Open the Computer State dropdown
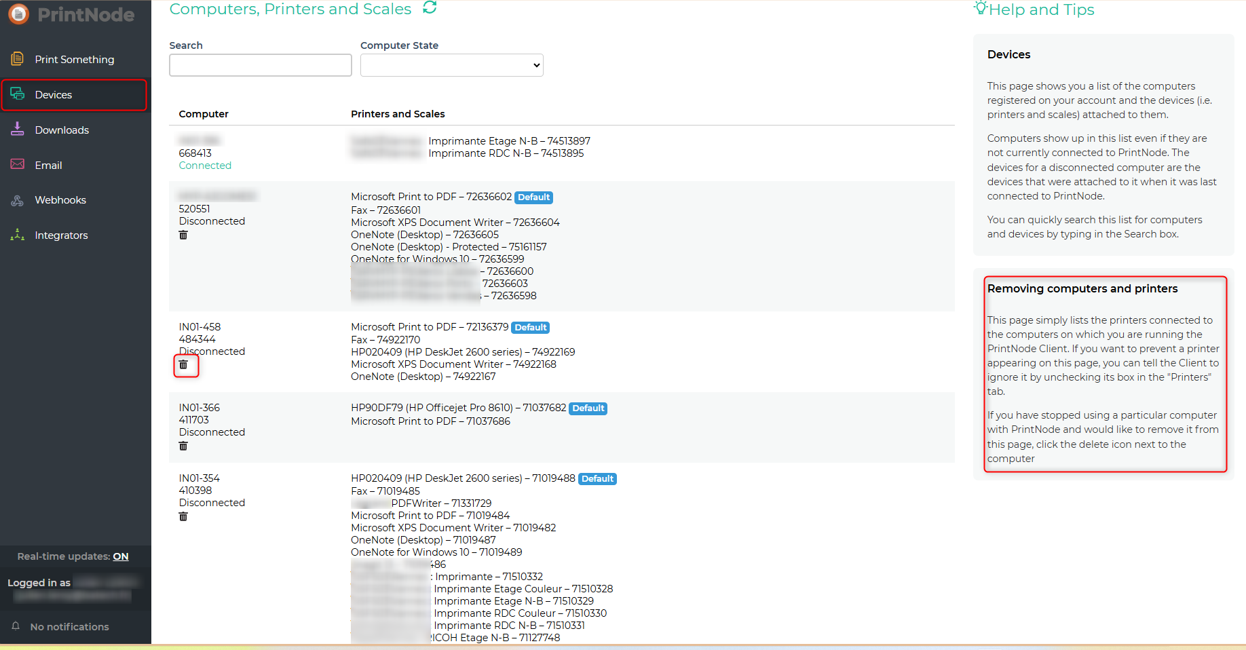Viewport: 1246px width, 650px height. [x=451, y=65]
